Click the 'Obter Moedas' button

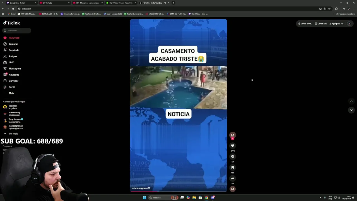tap(305, 23)
